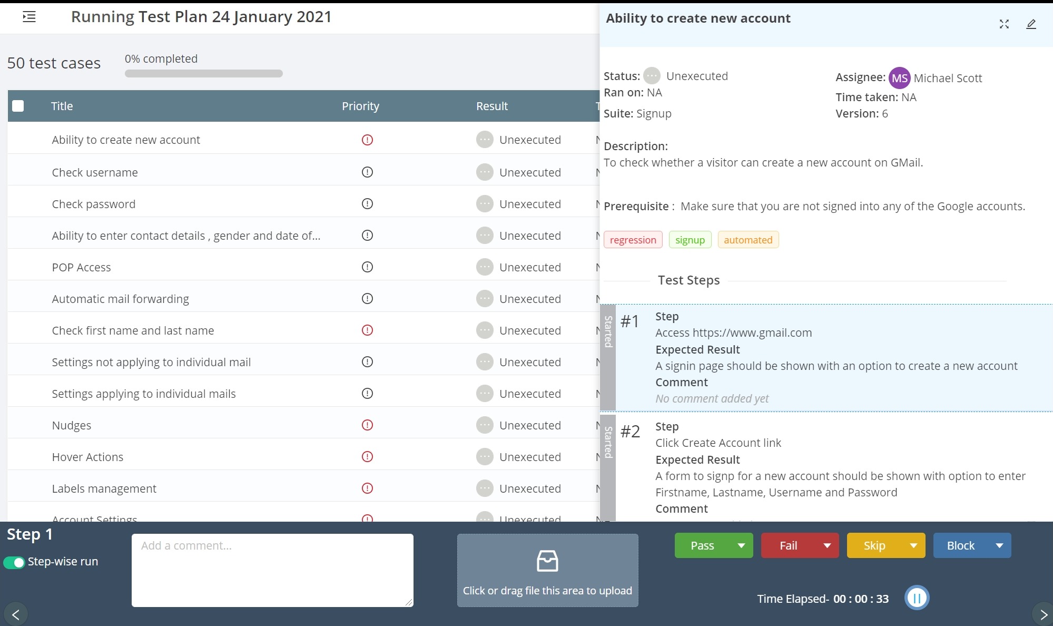Expand the Block action dropdown
This screenshot has height=626, width=1053.
[999, 545]
